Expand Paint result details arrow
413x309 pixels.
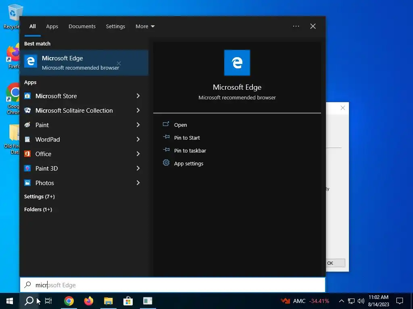(138, 125)
